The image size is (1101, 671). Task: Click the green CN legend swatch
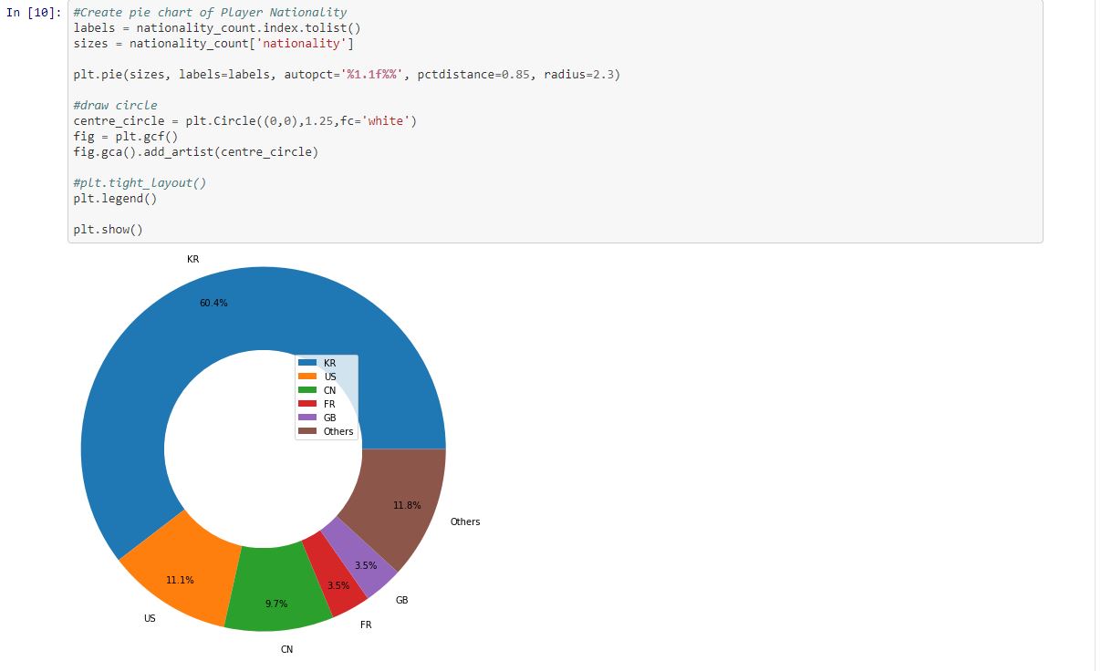pyautogui.click(x=307, y=390)
